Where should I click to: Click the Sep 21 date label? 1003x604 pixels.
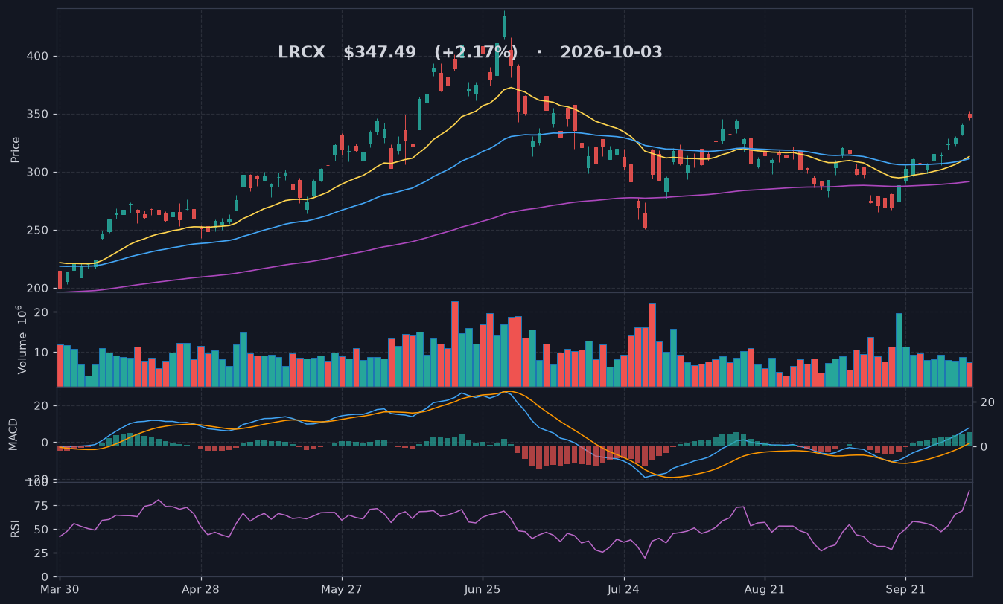click(905, 590)
